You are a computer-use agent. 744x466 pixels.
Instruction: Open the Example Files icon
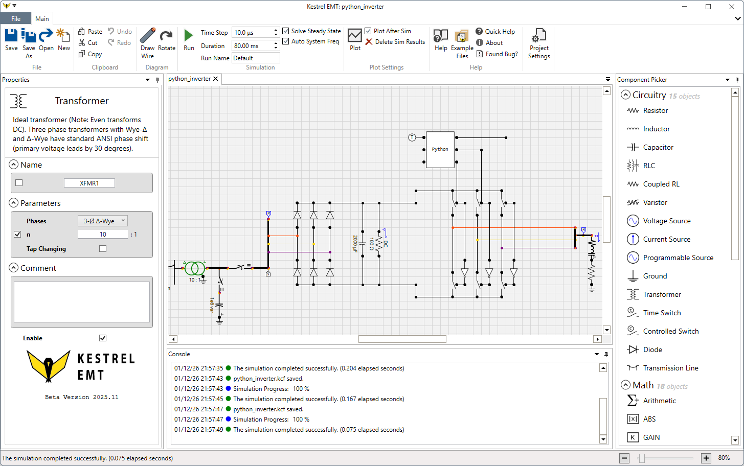coord(462,36)
